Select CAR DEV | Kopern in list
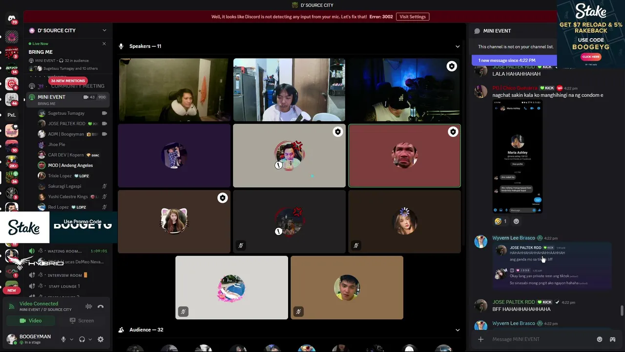 tap(73, 155)
